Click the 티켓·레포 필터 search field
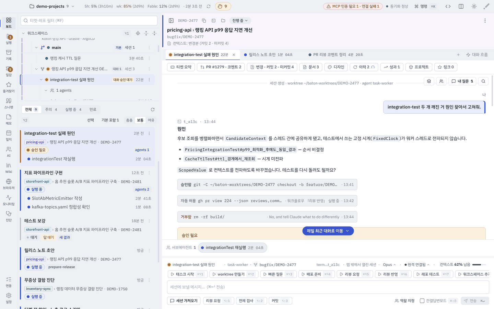This screenshot has width=494, height=309. click(x=89, y=21)
